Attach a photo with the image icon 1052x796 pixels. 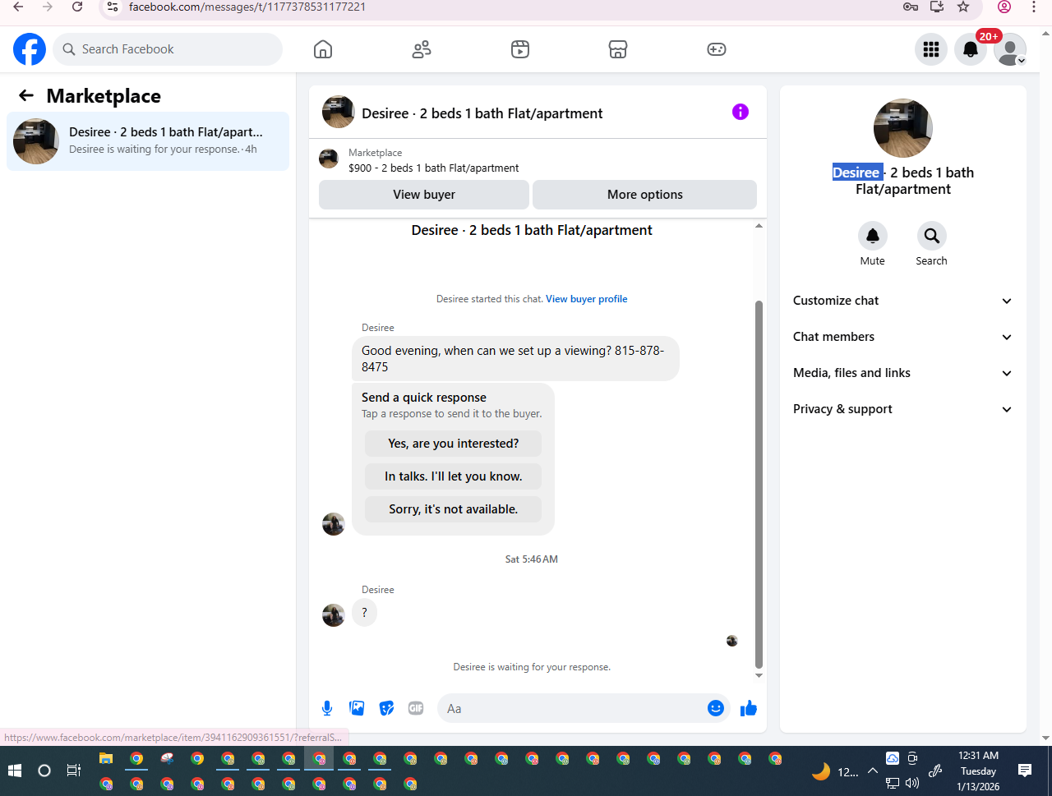tap(357, 708)
